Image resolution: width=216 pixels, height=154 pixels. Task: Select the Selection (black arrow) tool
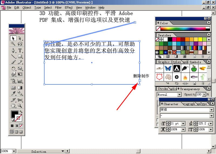(x=13, y=38)
